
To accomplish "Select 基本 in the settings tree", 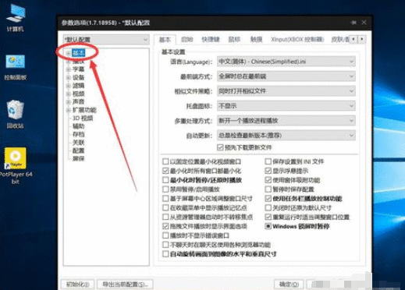I will click(x=78, y=53).
